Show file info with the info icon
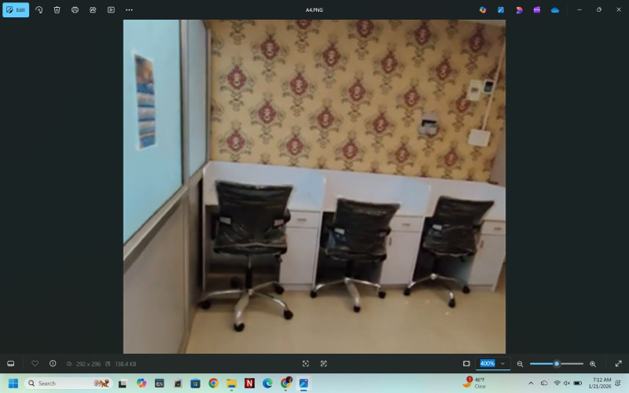629x393 pixels. [53, 363]
